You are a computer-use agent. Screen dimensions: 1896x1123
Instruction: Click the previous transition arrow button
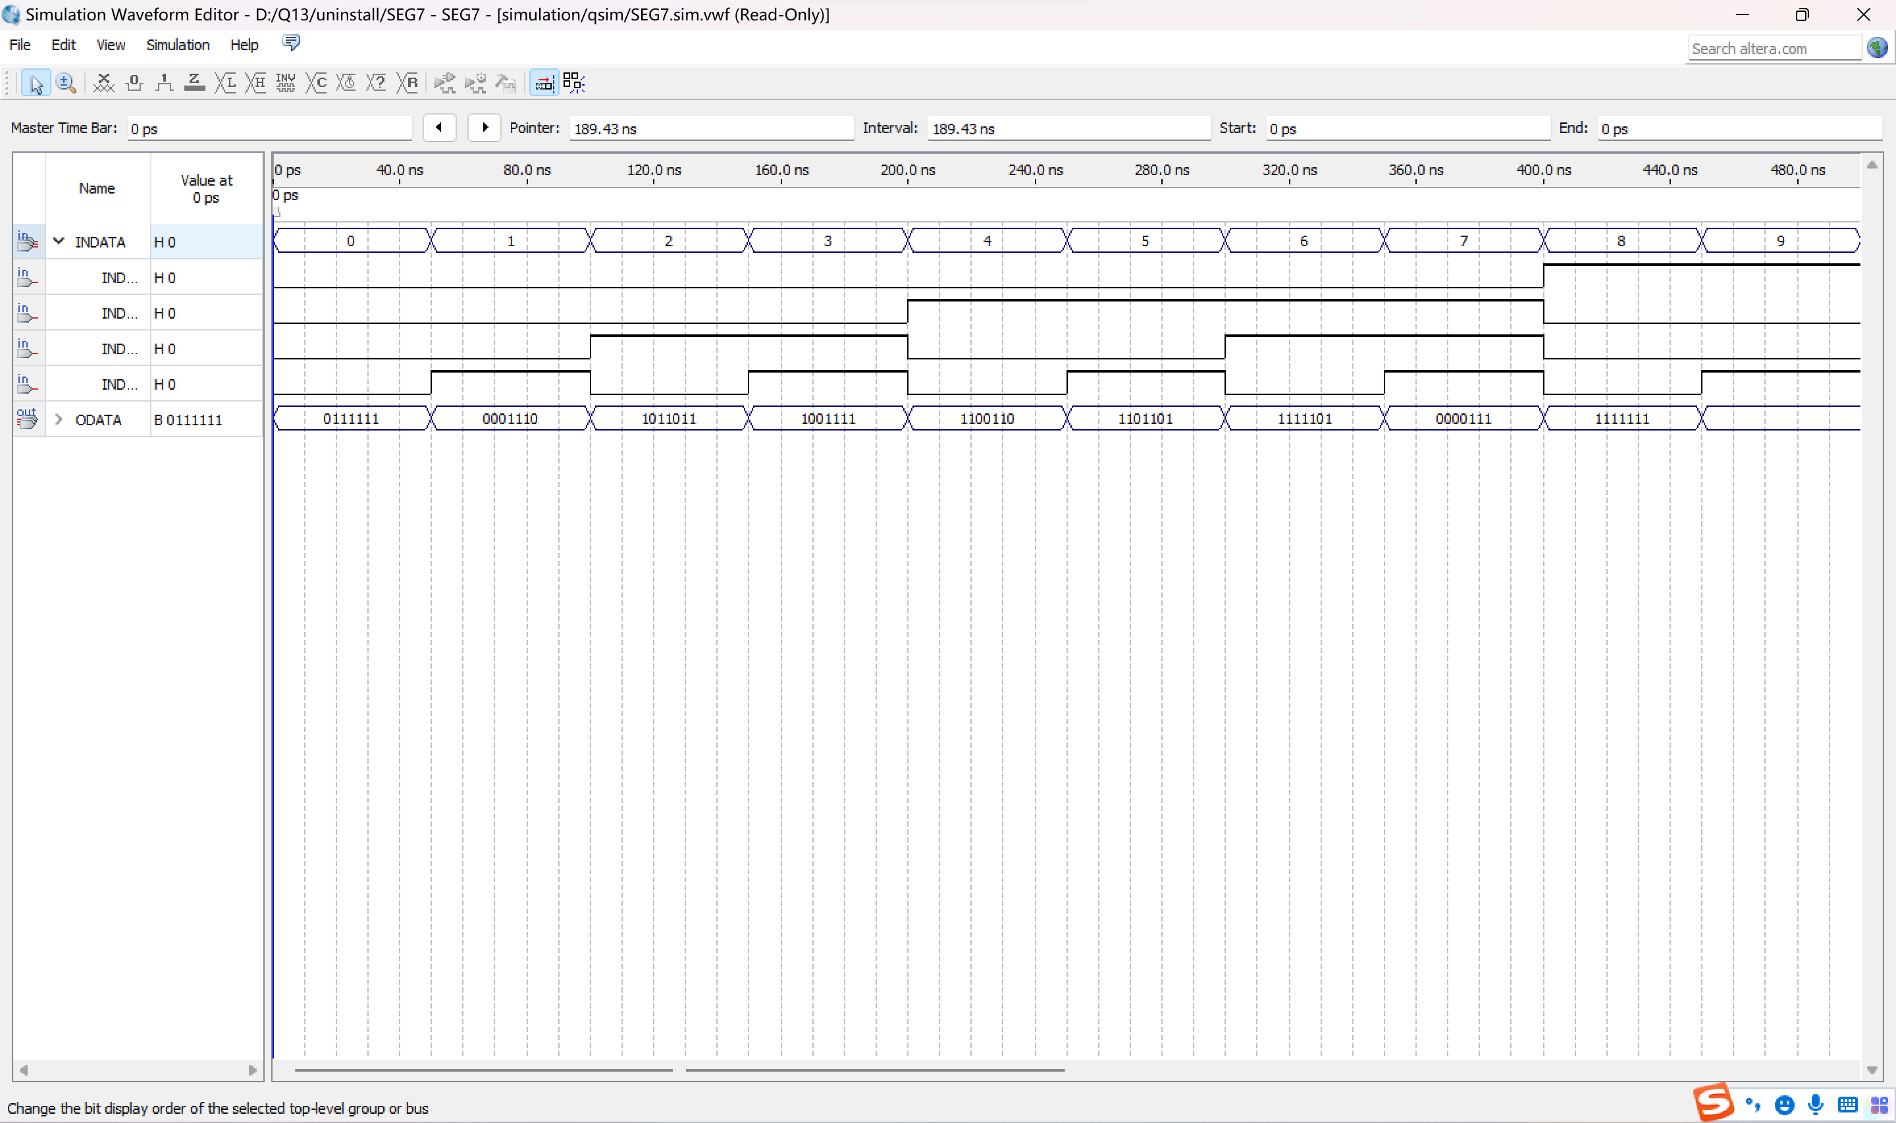pos(439,127)
